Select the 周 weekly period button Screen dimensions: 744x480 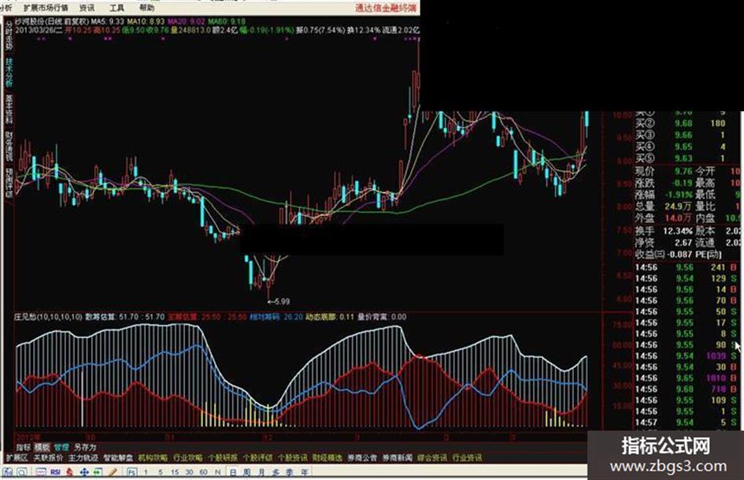pos(246,472)
